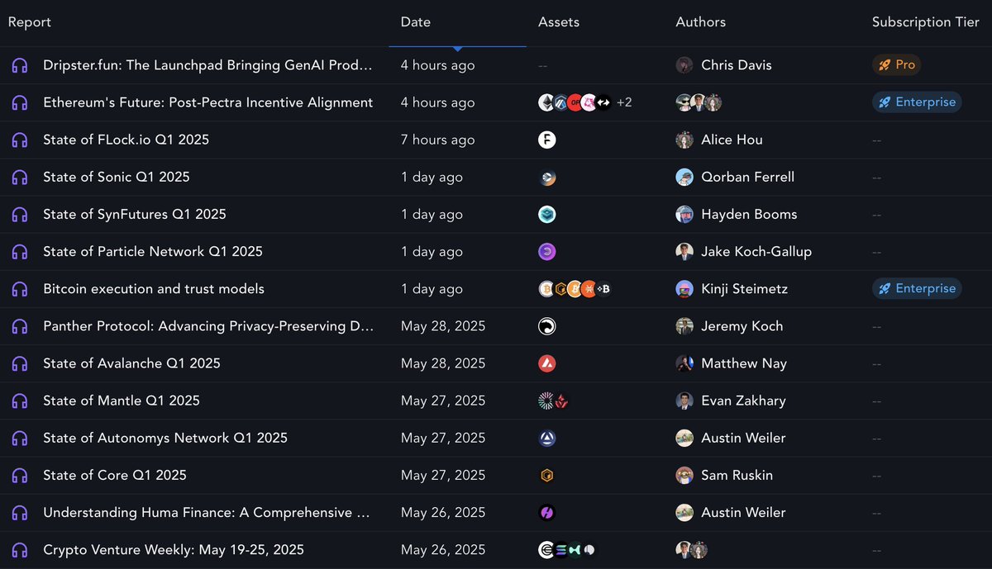Play audio for Ethereum's Future report
This screenshot has height=569, width=992.
[20, 102]
